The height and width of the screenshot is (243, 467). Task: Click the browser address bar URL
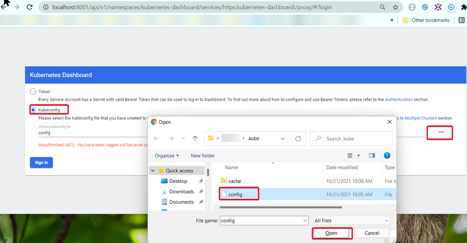tap(192, 7)
